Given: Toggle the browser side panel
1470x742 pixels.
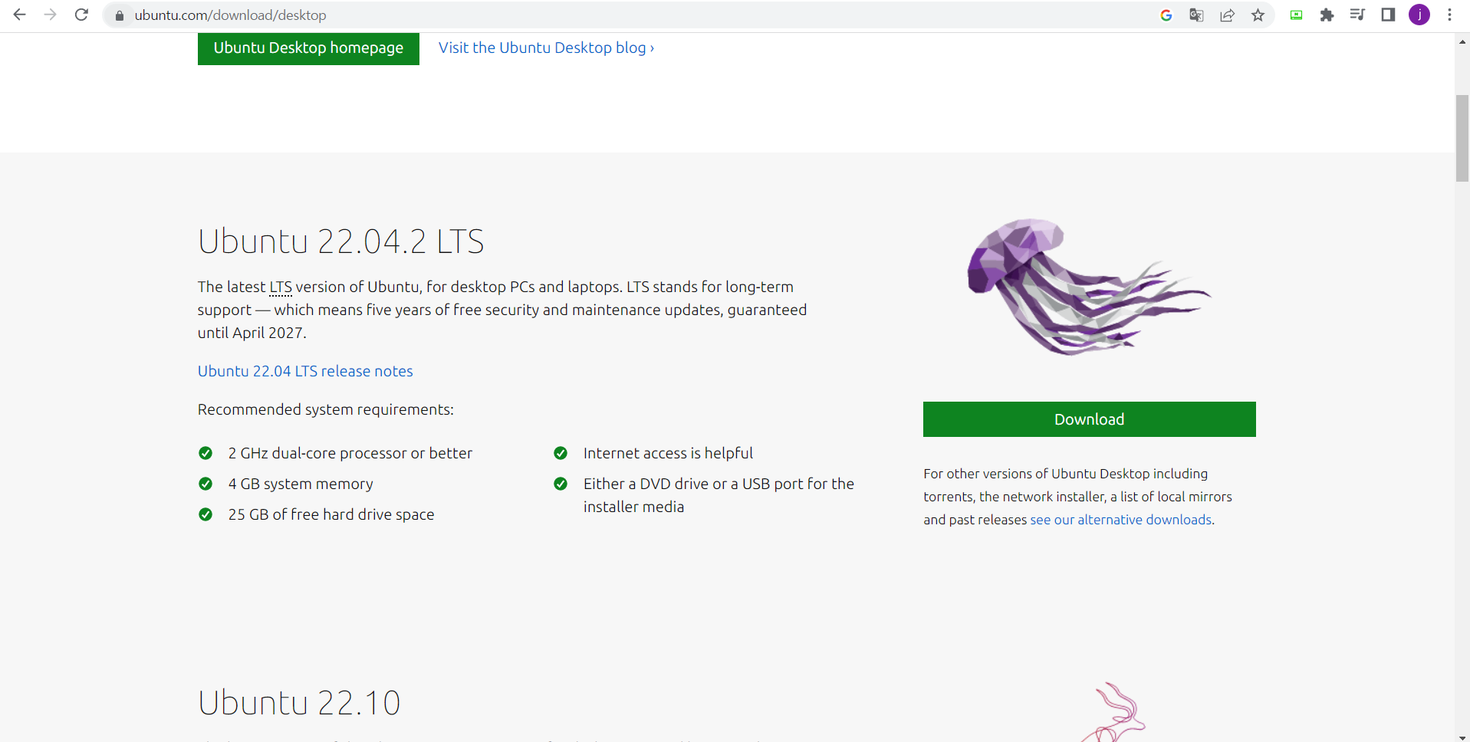Looking at the screenshot, I should 1388,15.
